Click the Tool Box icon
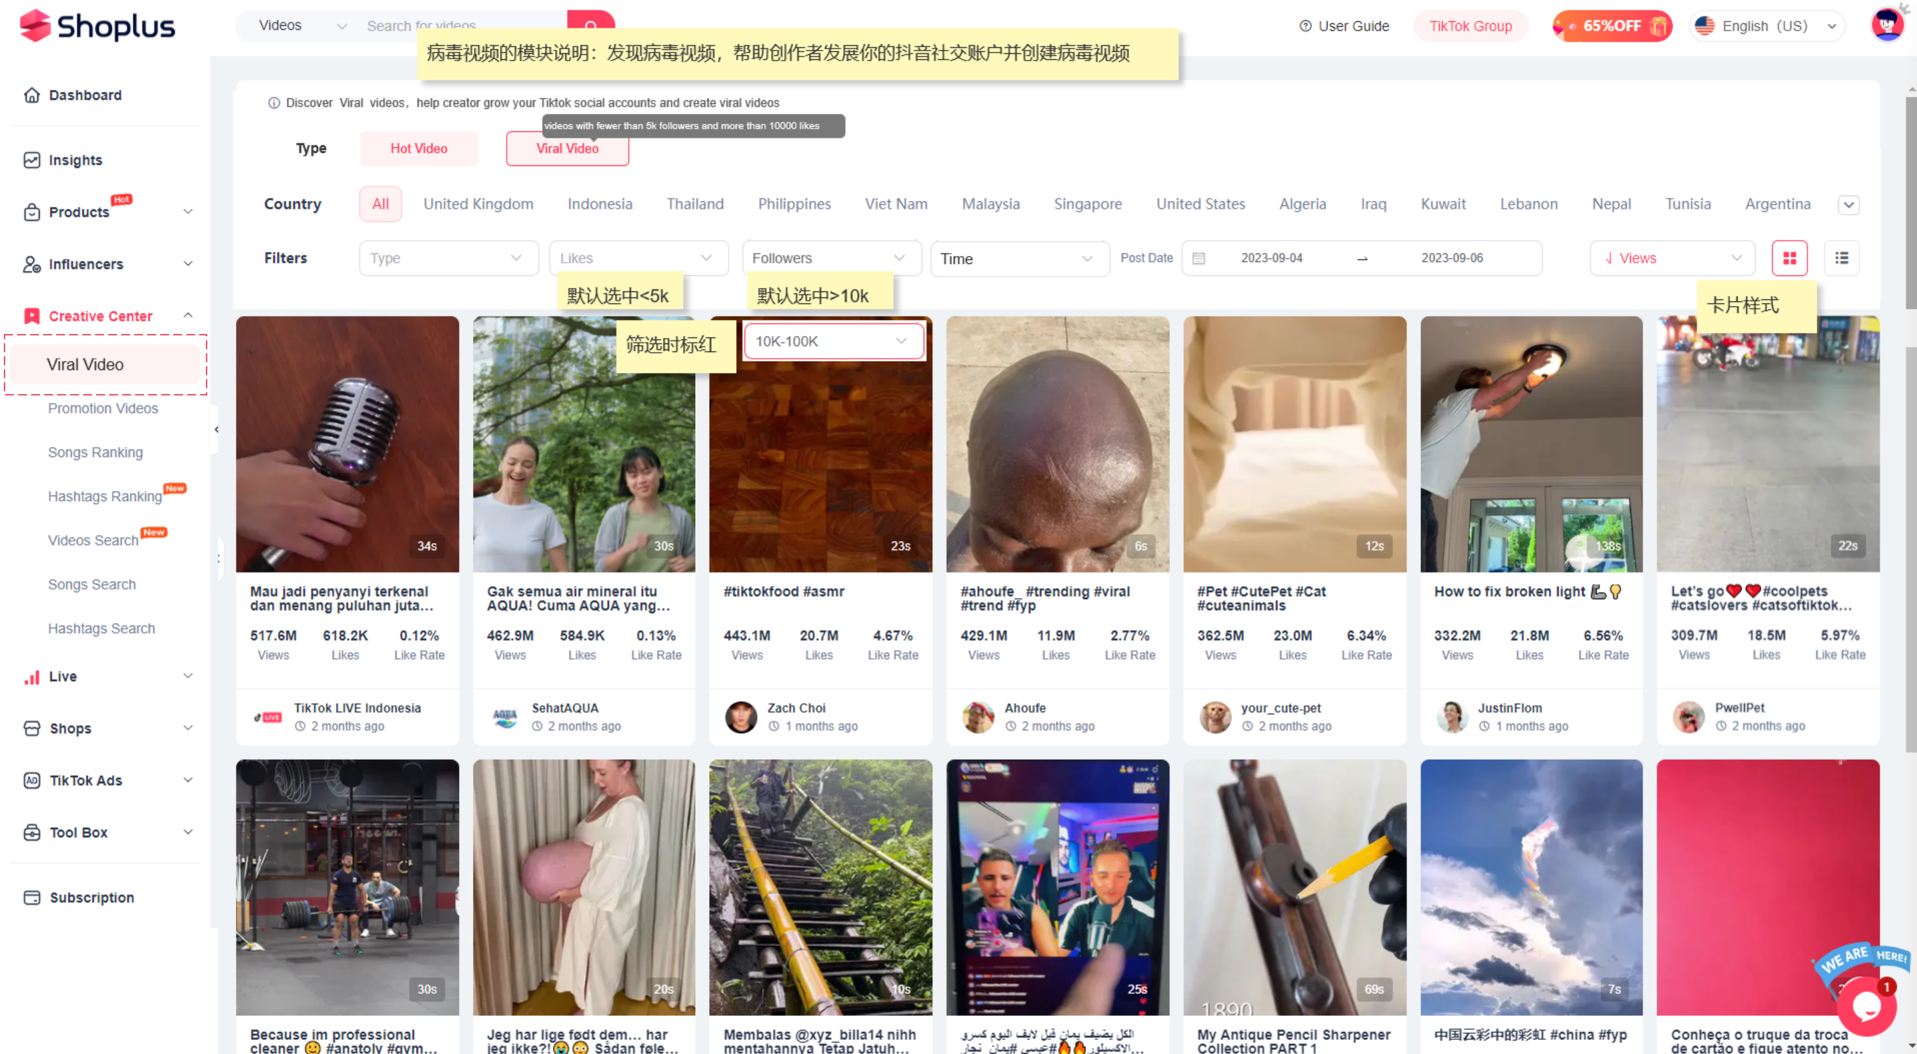 tap(31, 833)
